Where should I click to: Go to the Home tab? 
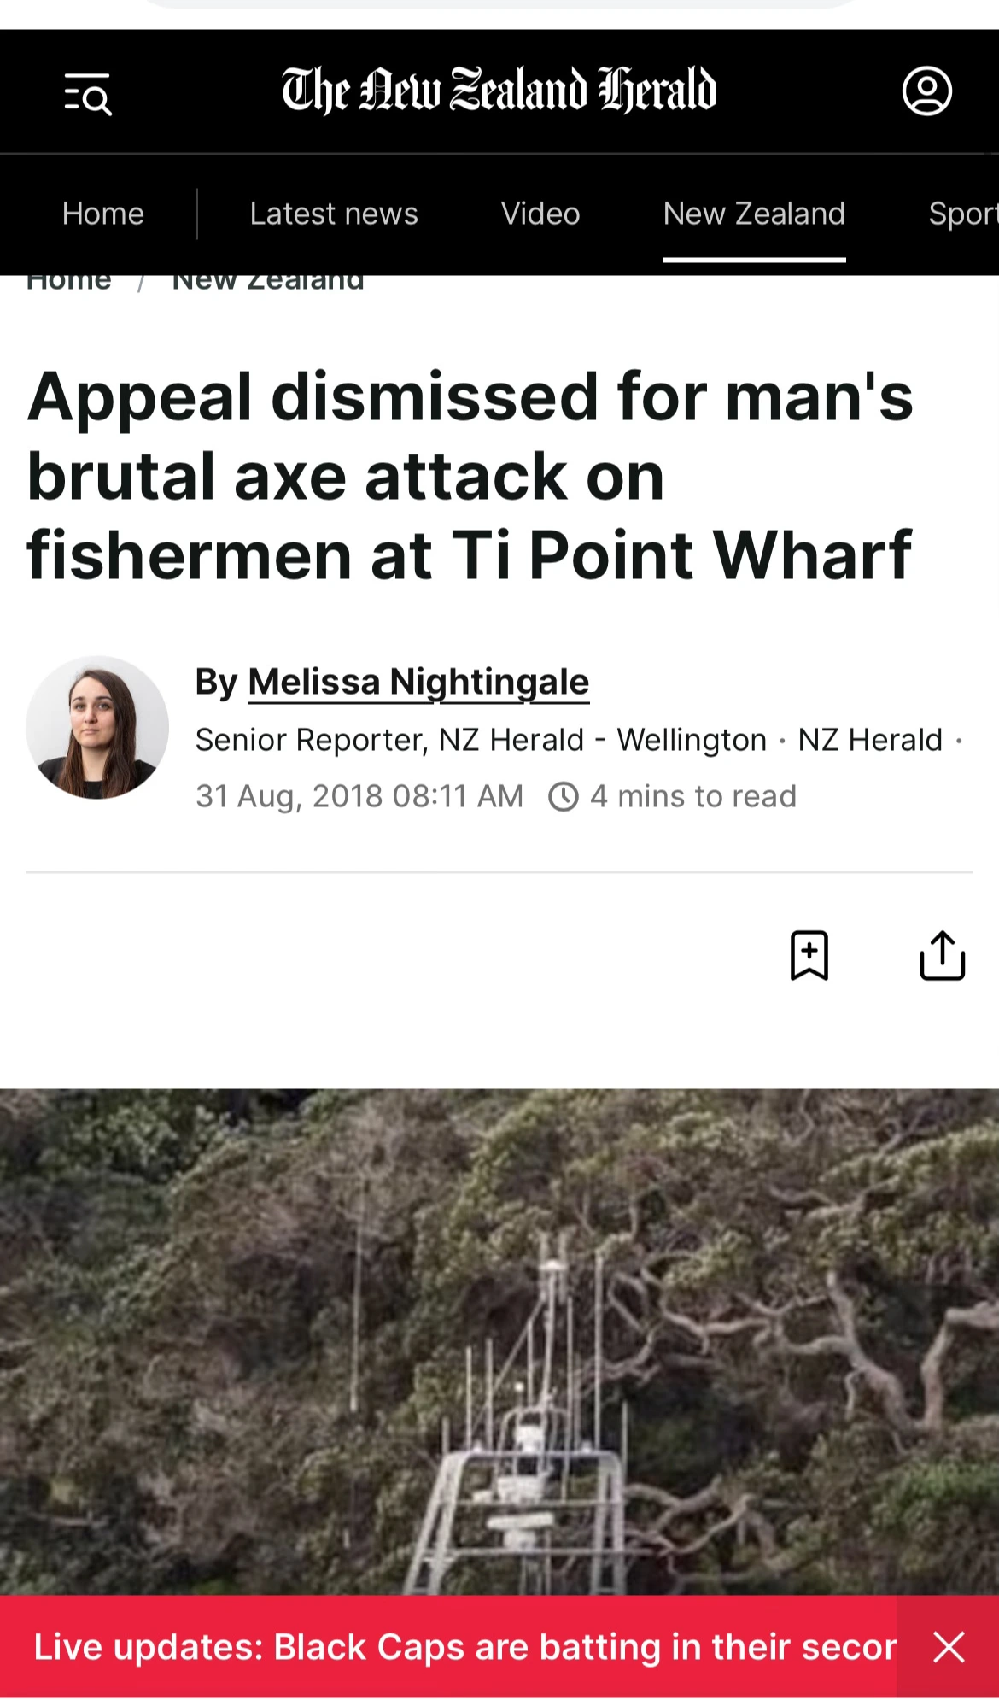pos(103,214)
